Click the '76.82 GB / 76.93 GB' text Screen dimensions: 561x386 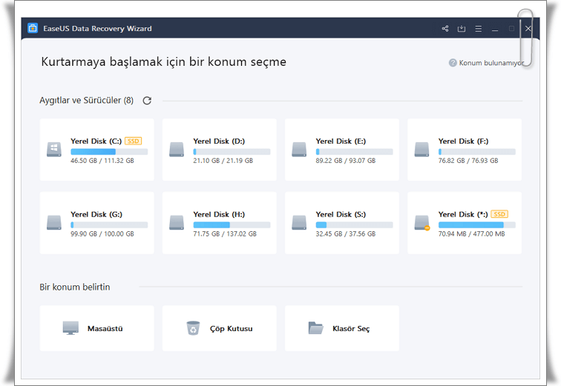click(468, 161)
